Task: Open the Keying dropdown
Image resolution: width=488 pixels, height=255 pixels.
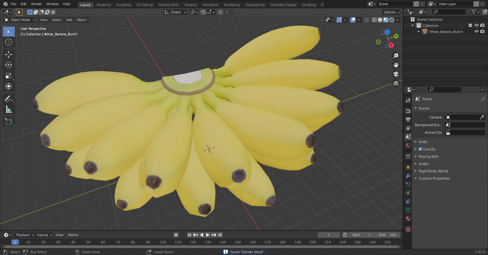Action: pyautogui.click(x=45, y=235)
